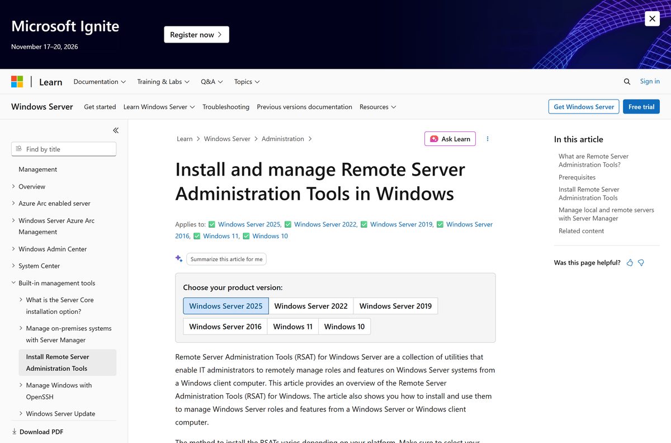The width and height of the screenshot is (671, 443).
Task: Click the Windows 10 applies-to link
Action: pyautogui.click(x=270, y=236)
